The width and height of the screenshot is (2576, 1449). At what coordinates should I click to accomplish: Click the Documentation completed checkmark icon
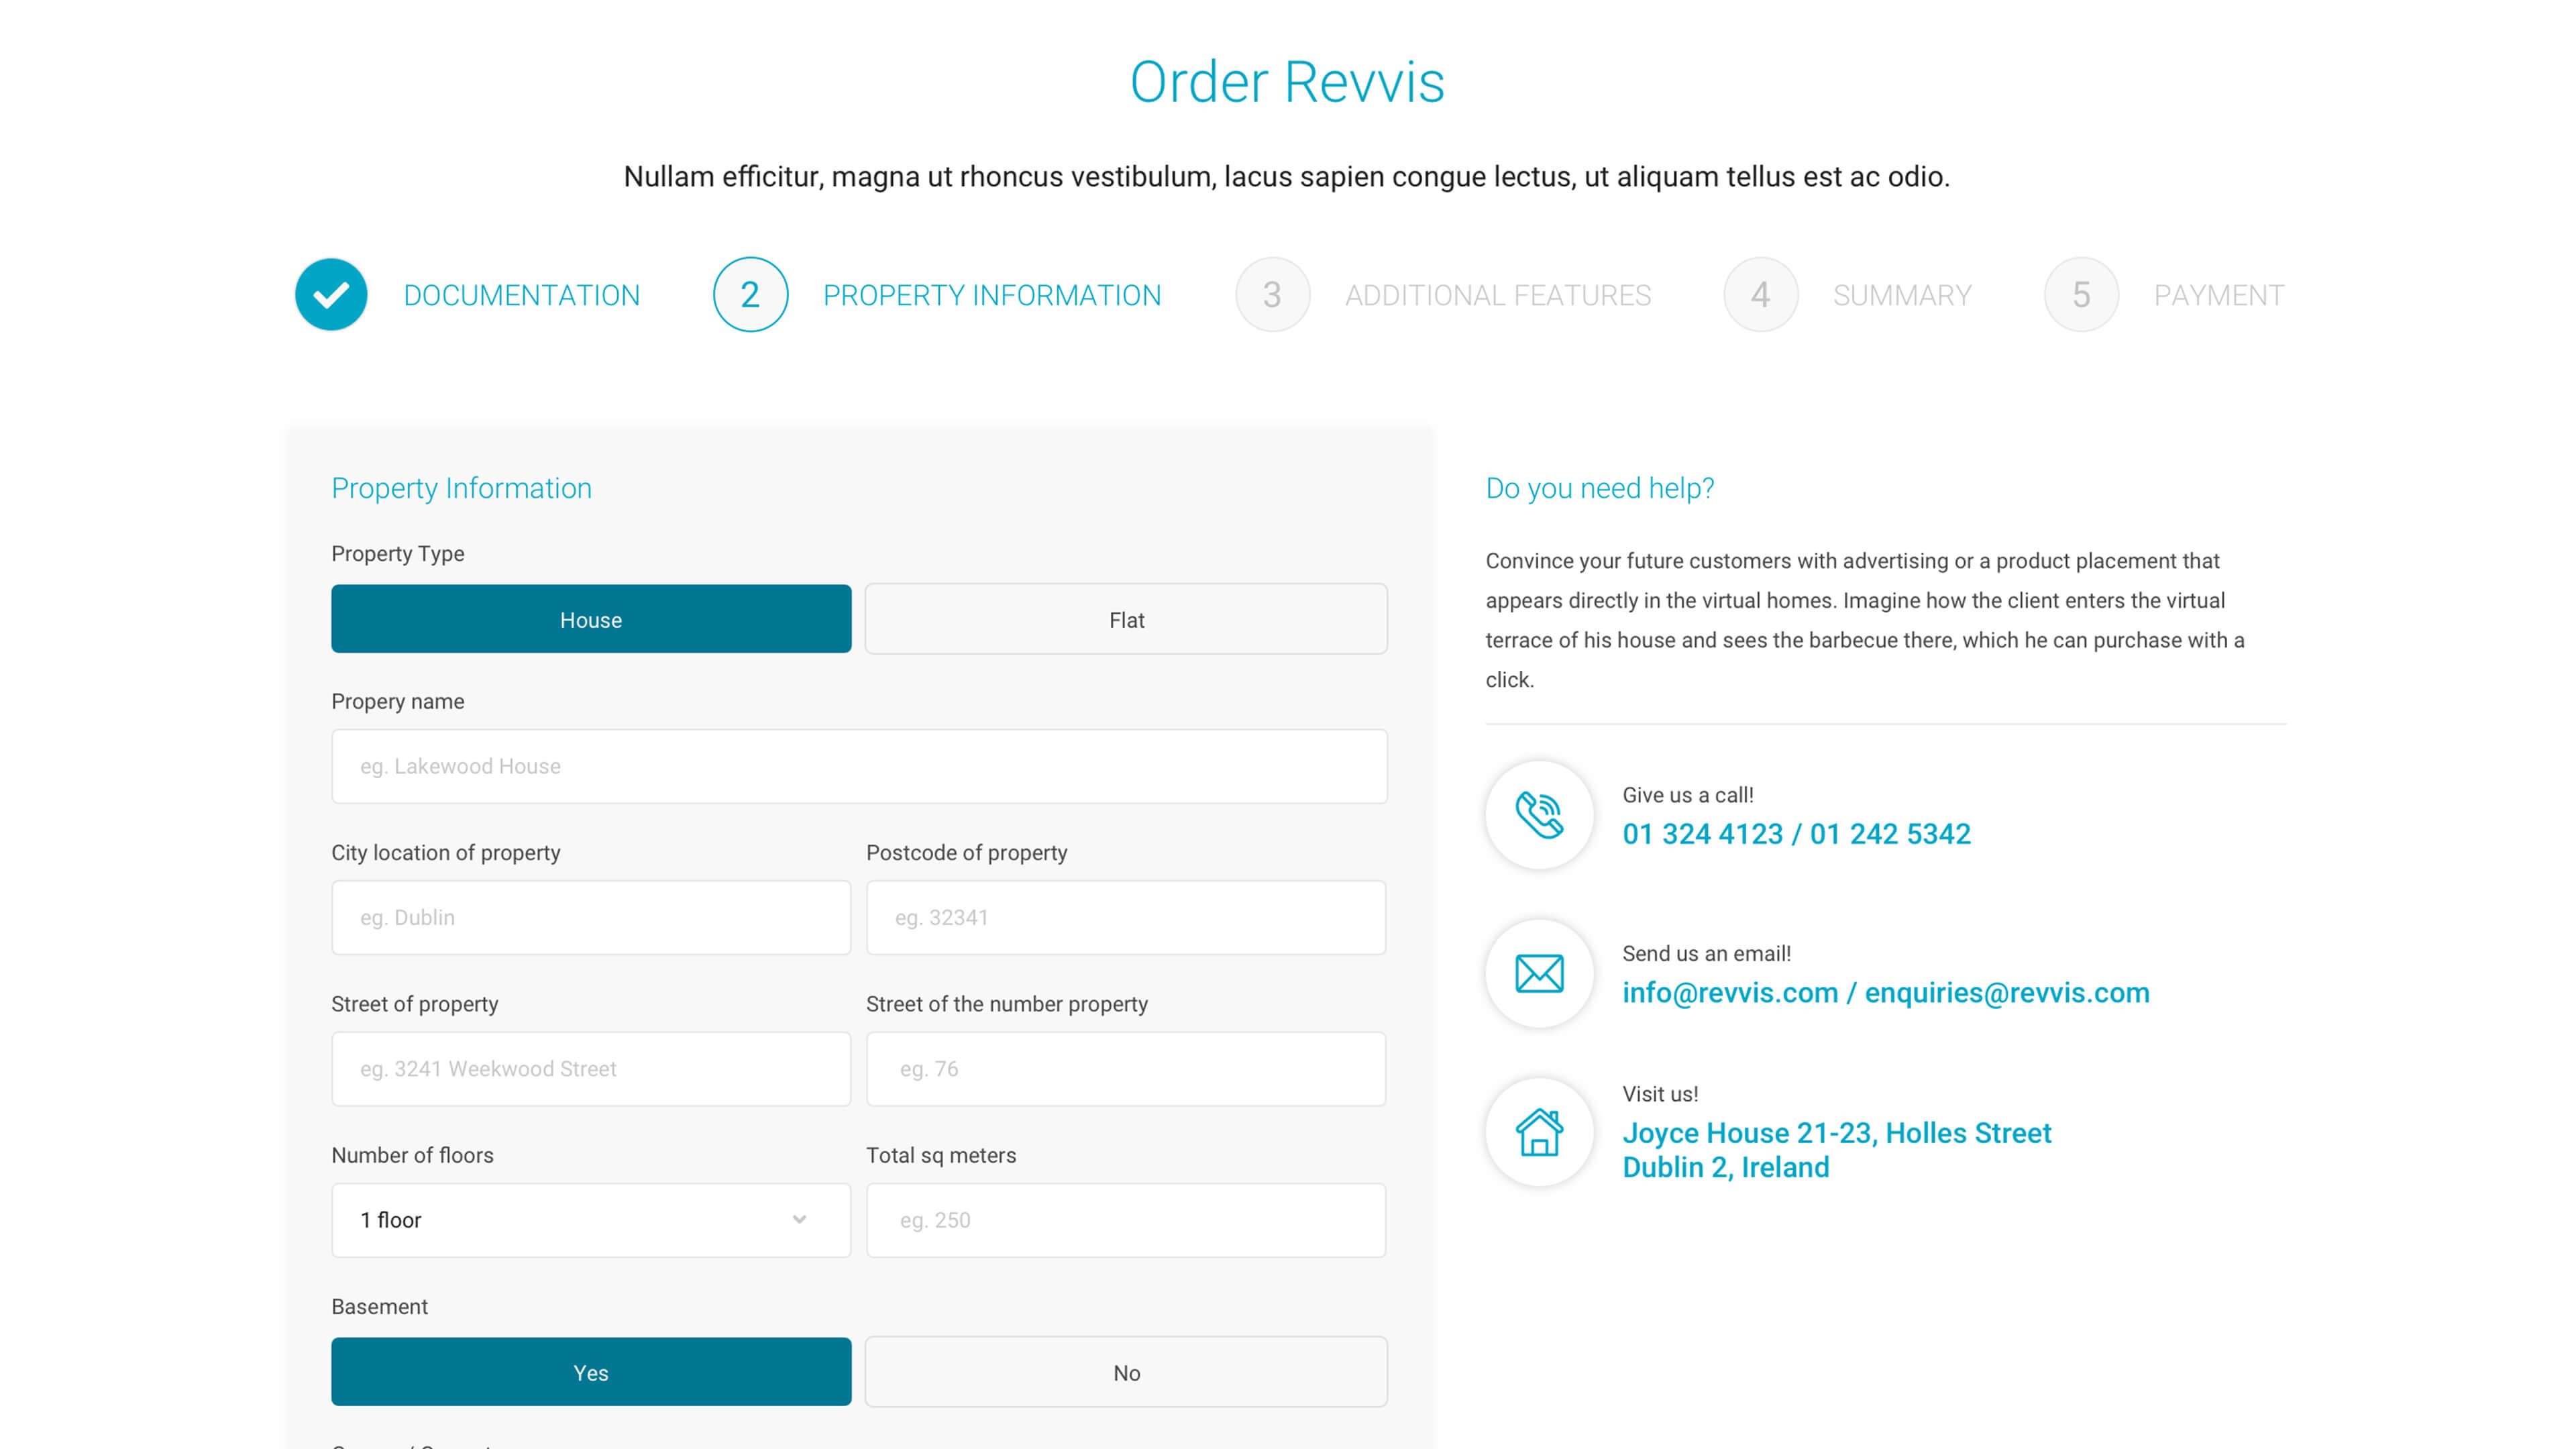click(331, 294)
